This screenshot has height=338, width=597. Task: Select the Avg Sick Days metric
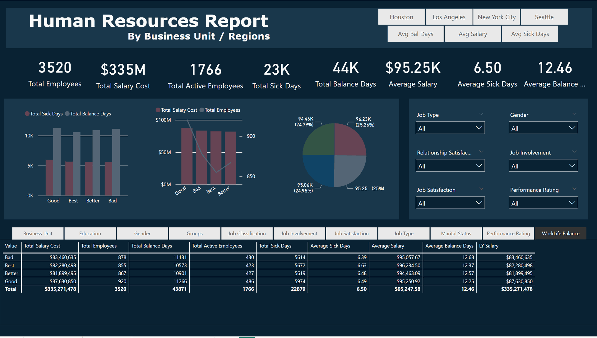click(x=530, y=34)
